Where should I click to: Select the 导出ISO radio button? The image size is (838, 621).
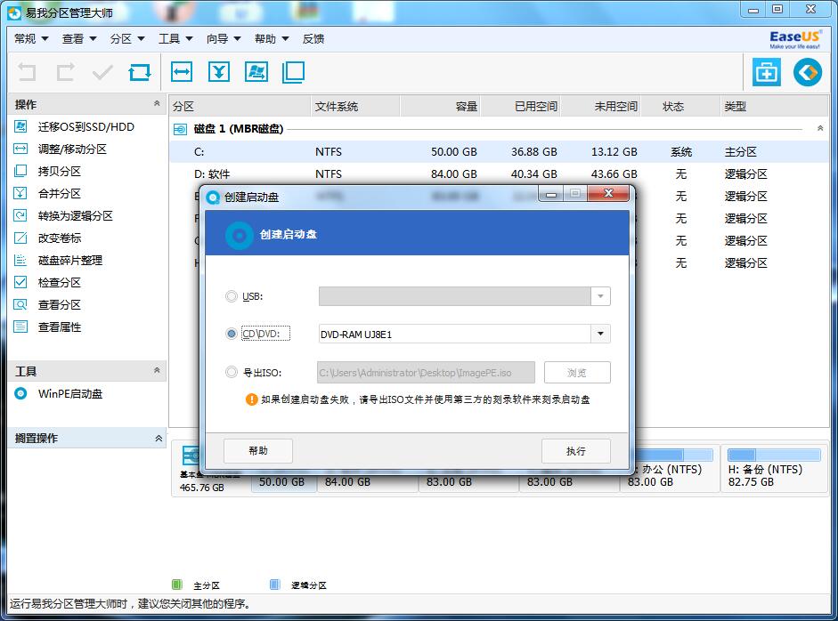(232, 372)
